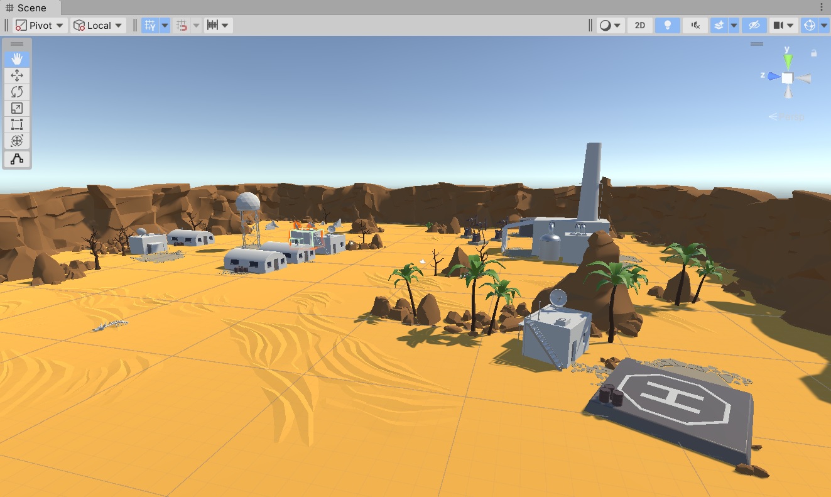Toggle scene effects layers icon
This screenshot has height=497, width=831.
pyautogui.click(x=719, y=25)
